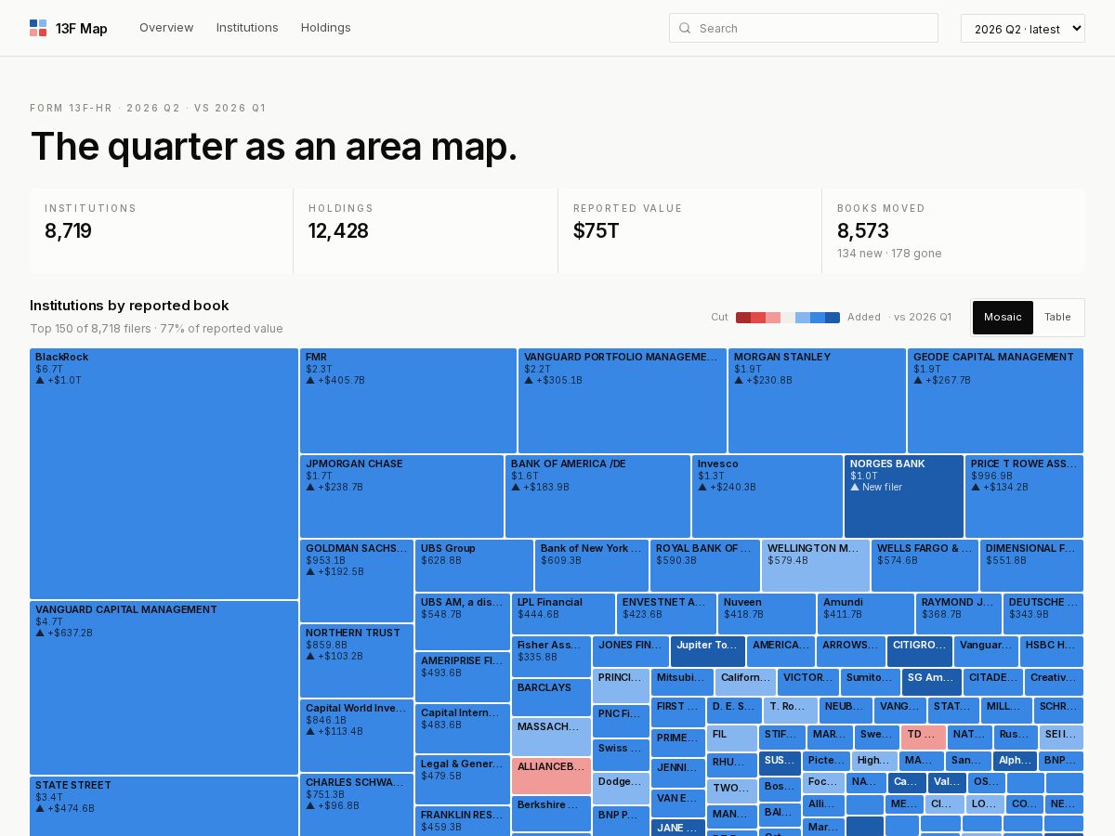
Task: Open the Amundi tile
Action: [x=866, y=614]
